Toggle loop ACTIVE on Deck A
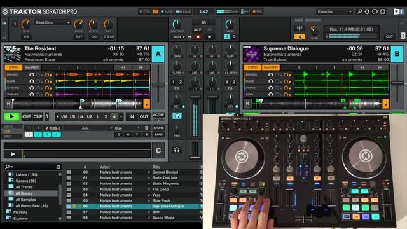 (158, 114)
